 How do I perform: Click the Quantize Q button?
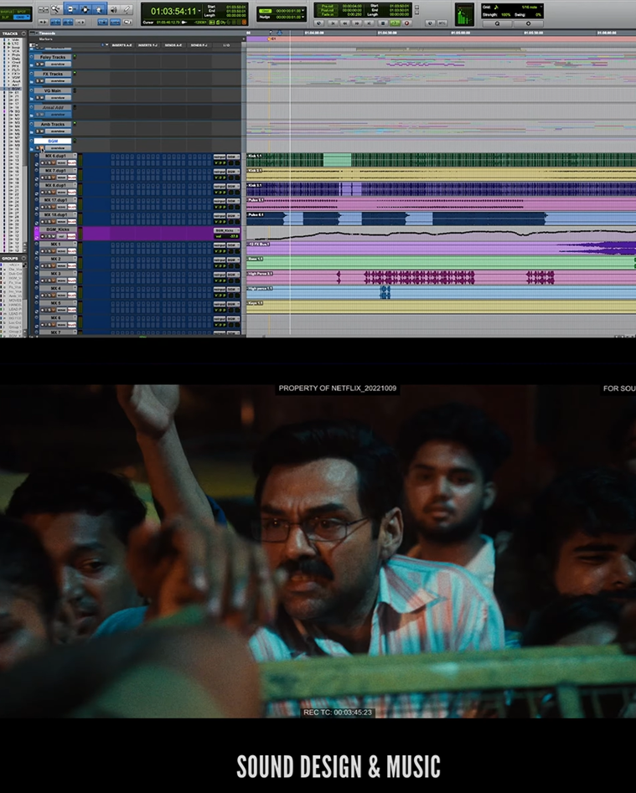(x=498, y=23)
